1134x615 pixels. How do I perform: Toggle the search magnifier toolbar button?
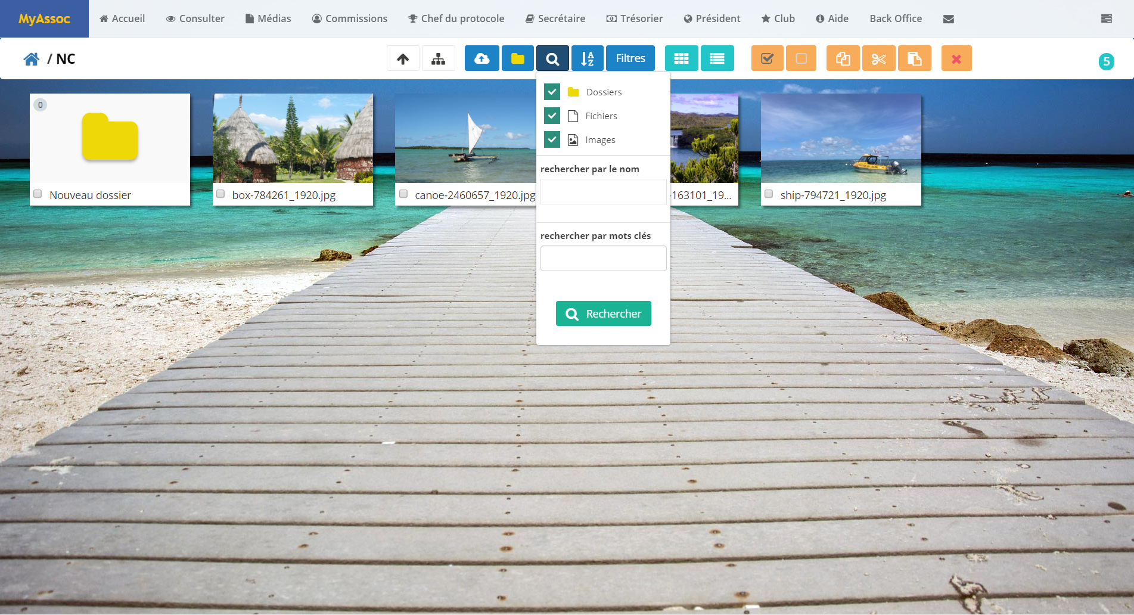coord(552,58)
